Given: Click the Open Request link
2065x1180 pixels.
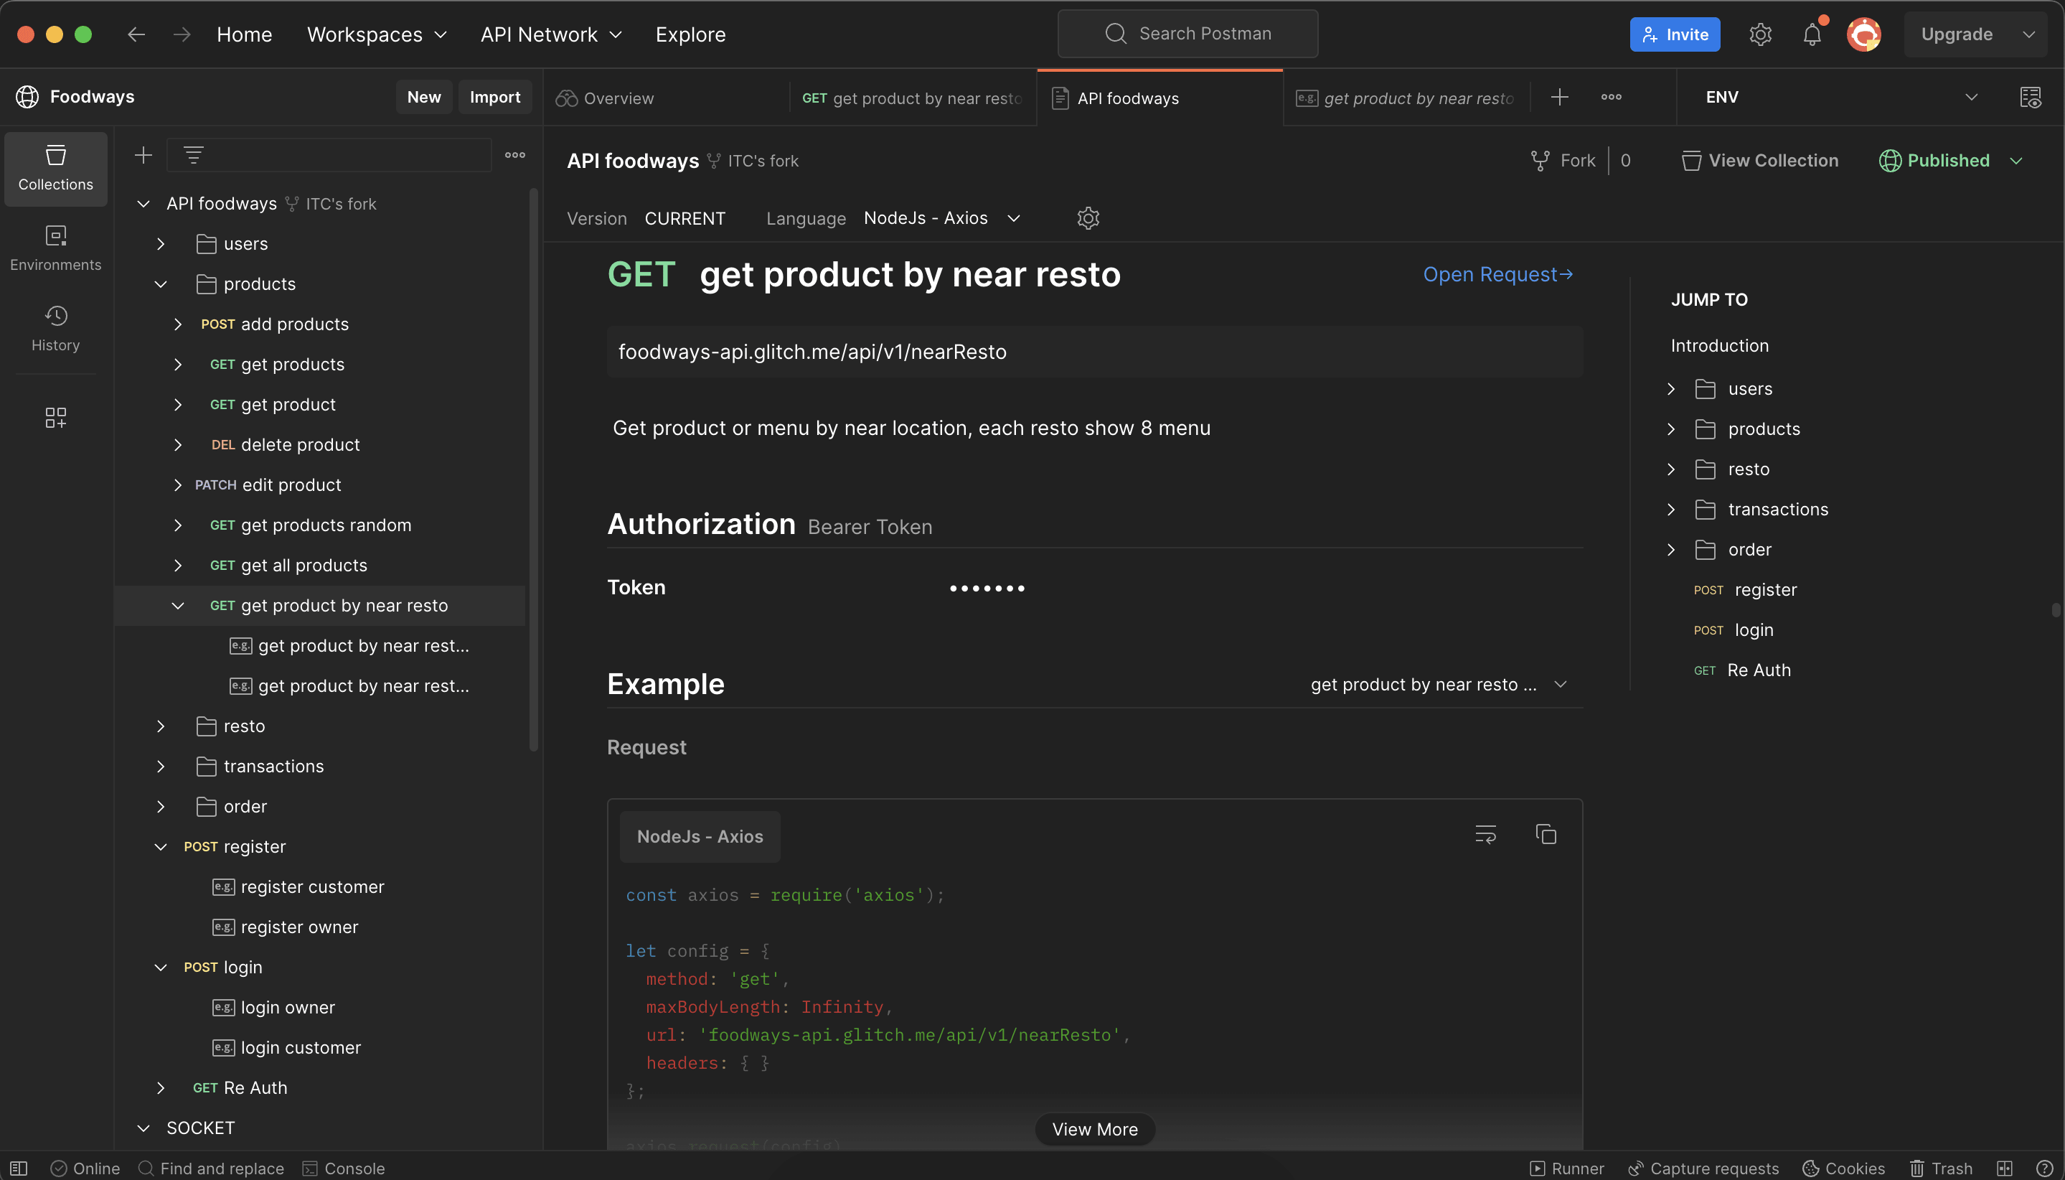Looking at the screenshot, I should [1498, 275].
